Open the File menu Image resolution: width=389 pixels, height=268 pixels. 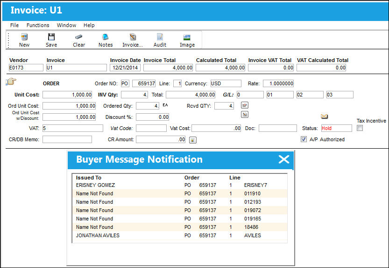click(14, 25)
